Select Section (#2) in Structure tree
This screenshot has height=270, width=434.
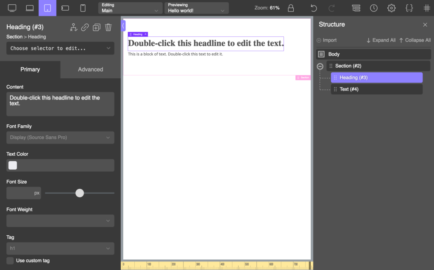pyautogui.click(x=378, y=66)
